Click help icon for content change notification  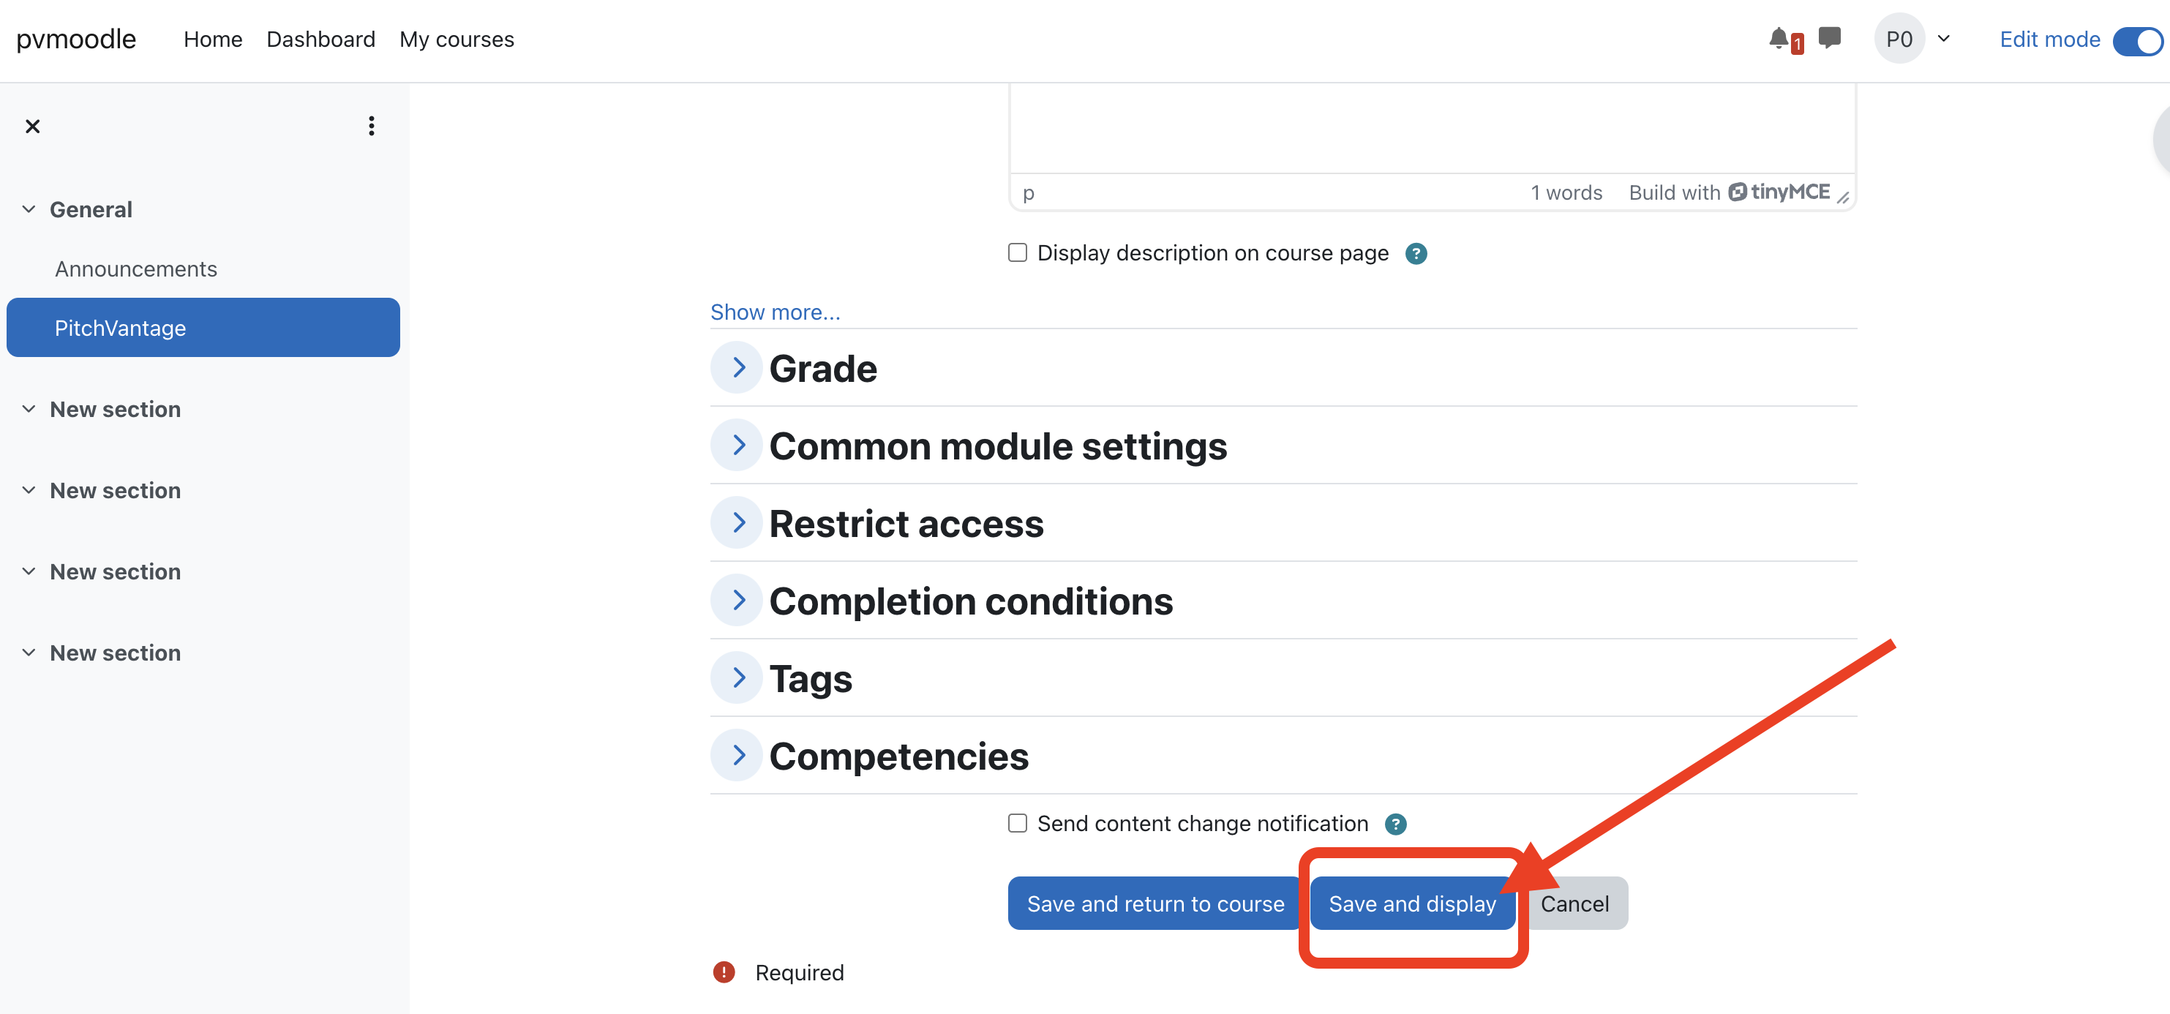[x=1396, y=824]
